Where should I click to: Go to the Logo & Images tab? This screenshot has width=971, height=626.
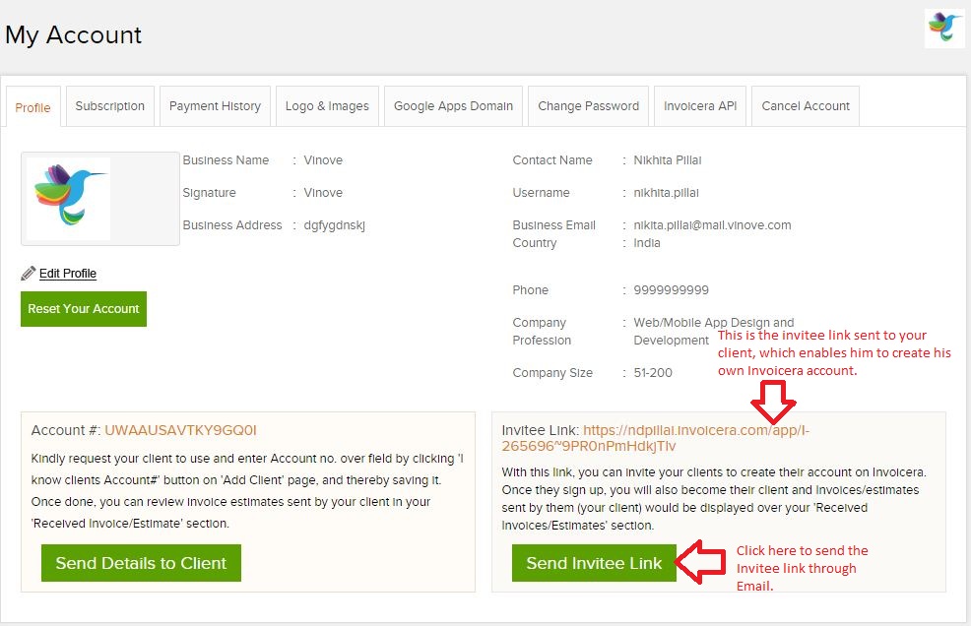coord(327,106)
